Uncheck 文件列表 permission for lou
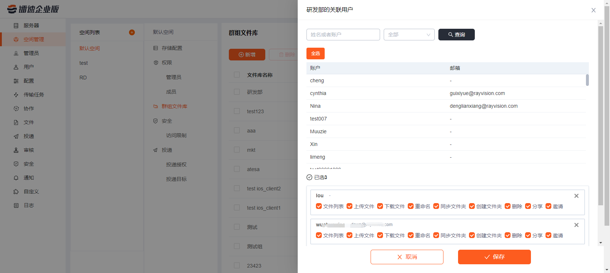The image size is (610, 273). (x=319, y=206)
